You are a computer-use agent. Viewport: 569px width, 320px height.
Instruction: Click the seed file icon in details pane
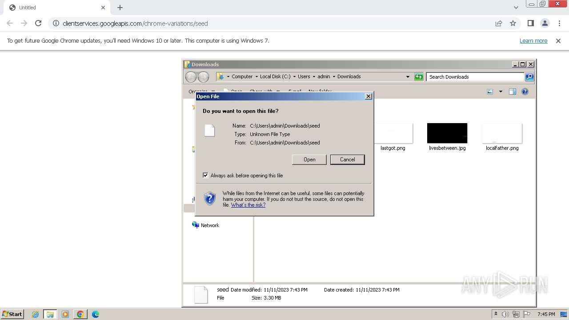pos(201,294)
